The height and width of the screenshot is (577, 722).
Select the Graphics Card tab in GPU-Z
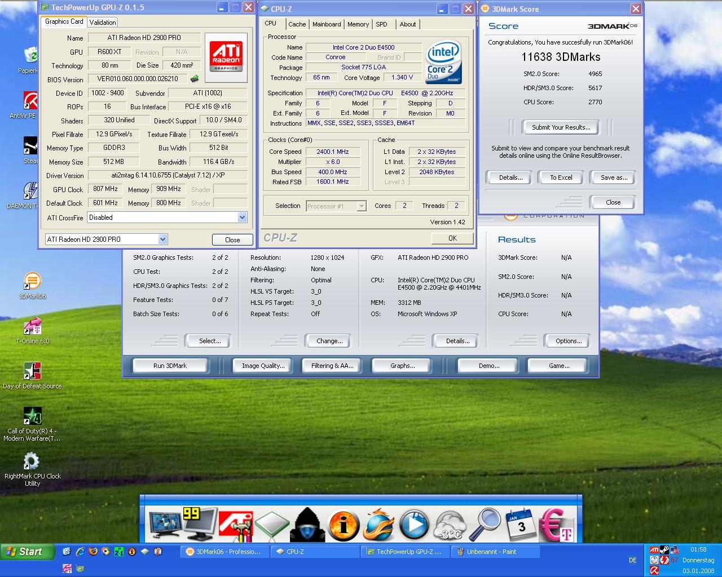[64, 21]
